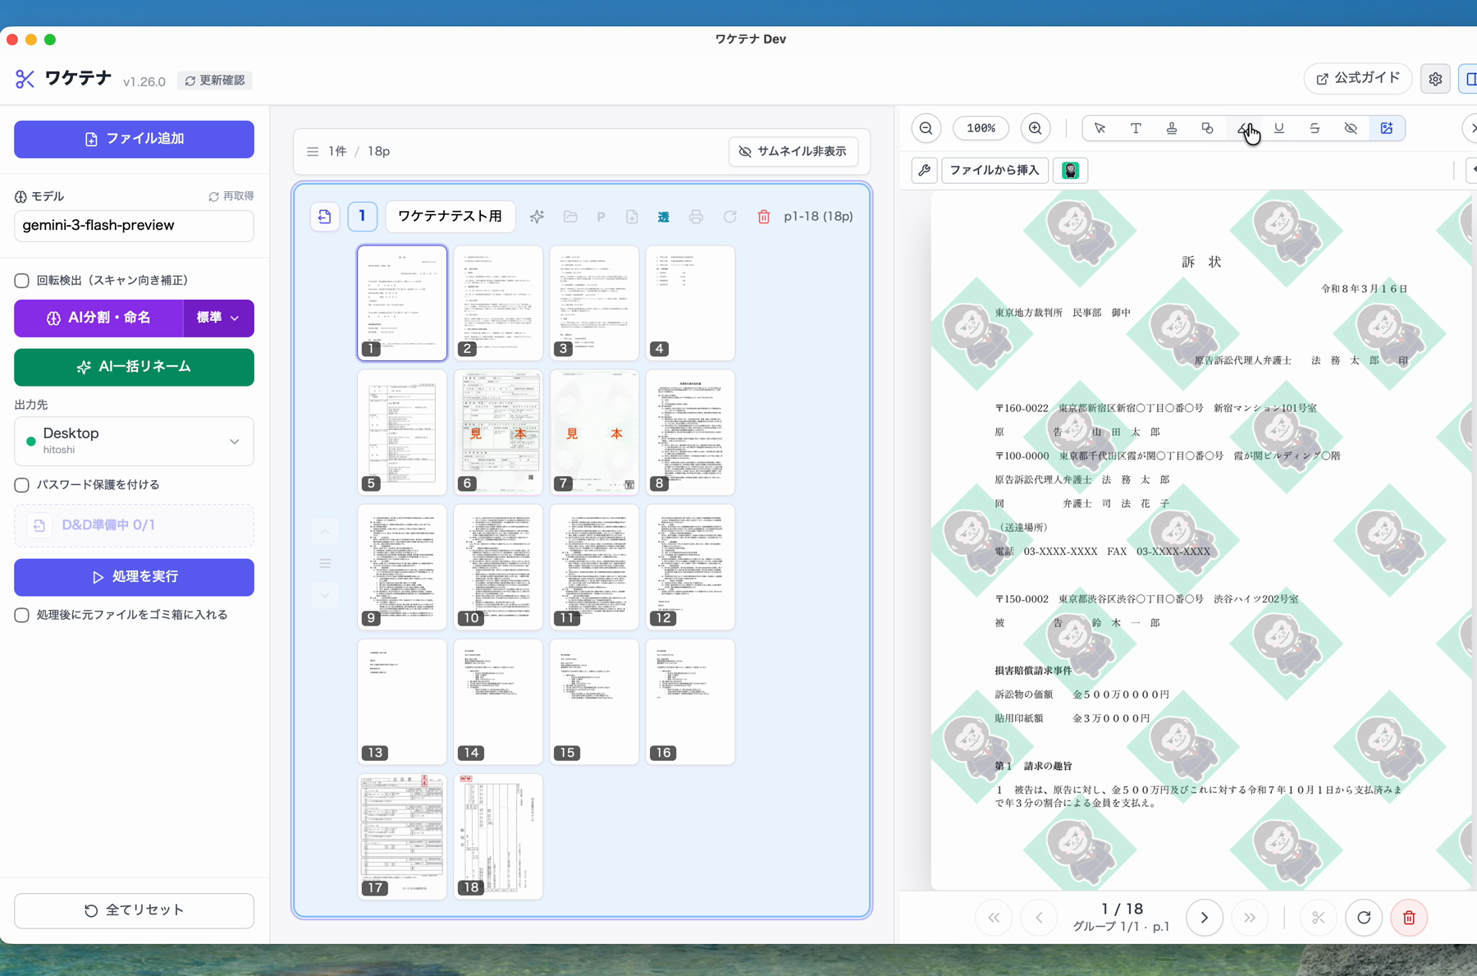Click the AI sparkle icon beside the group name

[537, 217]
